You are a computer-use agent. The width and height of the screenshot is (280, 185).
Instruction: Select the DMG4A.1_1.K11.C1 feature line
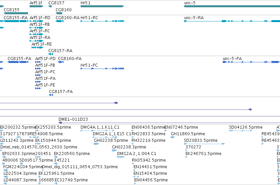pos(97,131)
